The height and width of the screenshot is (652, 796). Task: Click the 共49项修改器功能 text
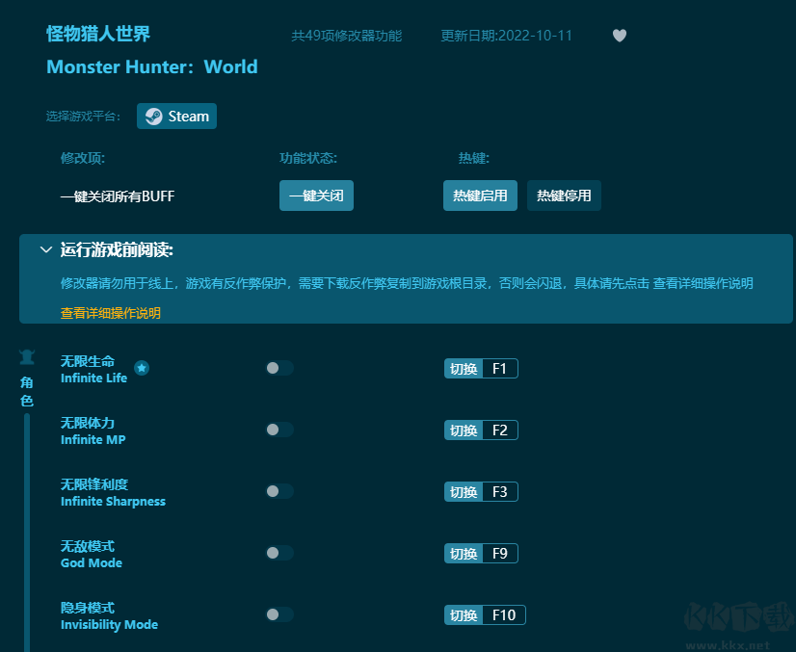tap(347, 36)
